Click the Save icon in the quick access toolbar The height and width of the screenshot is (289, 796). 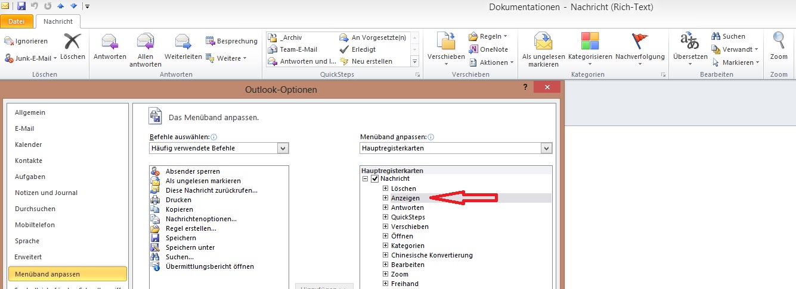pyautogui.click(x=21, y=6)
